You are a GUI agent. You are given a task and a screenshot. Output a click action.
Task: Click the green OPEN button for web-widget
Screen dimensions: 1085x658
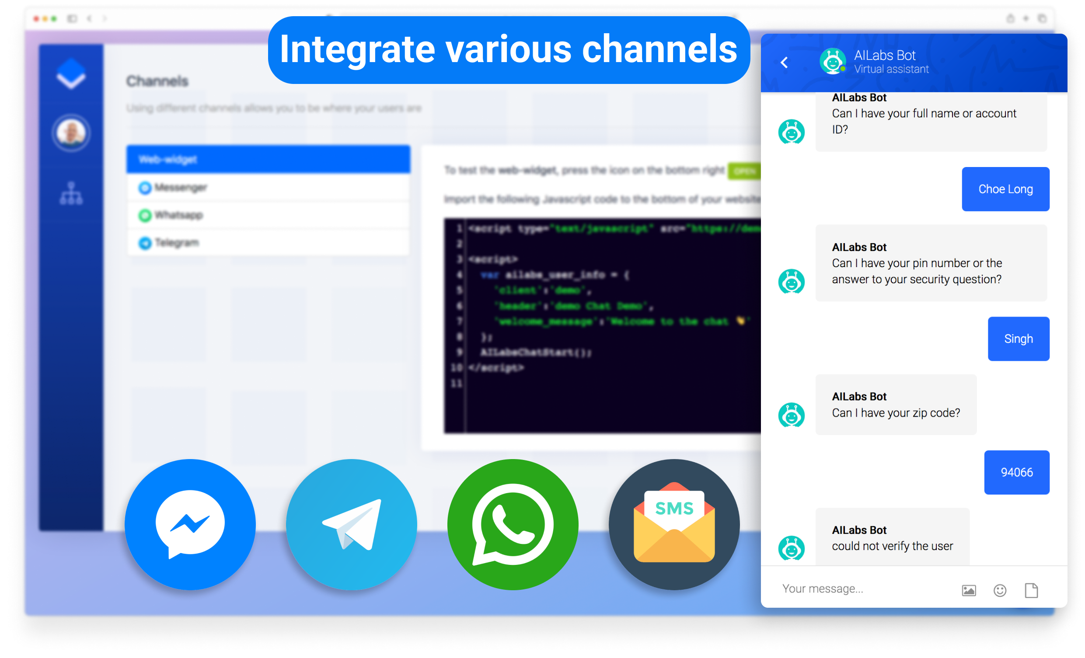pos(744,171)
